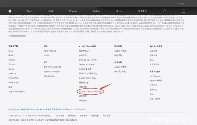Click the 选购及了解 column heading
The width and height of the screenshot is (197, 125).
(x=13, y=46)
